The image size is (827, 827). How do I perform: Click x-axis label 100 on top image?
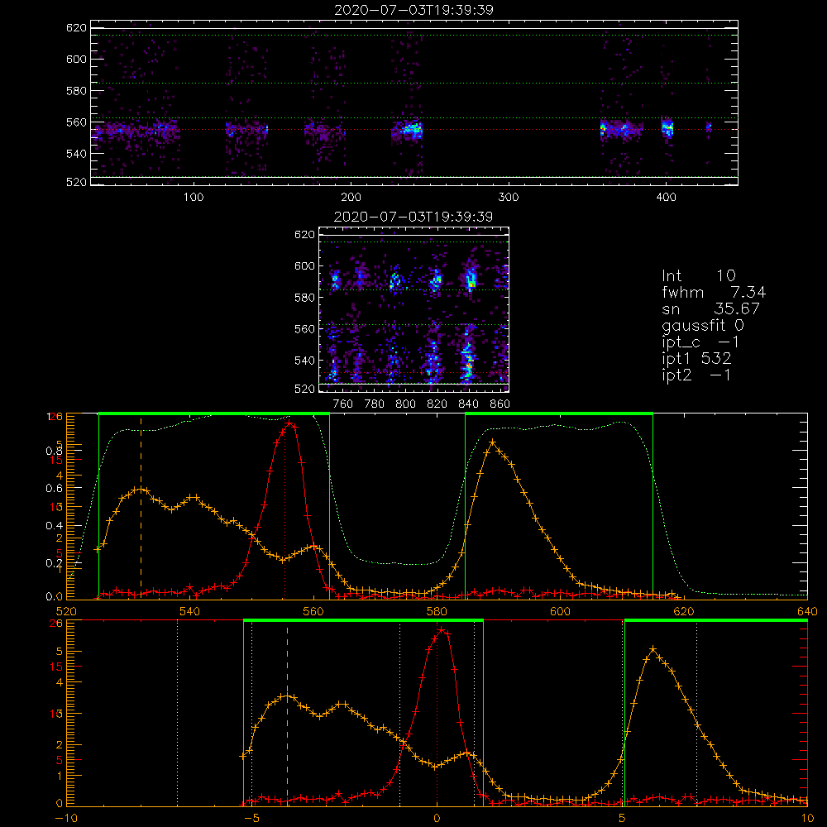pyautogui.click(x=194, y=198)
